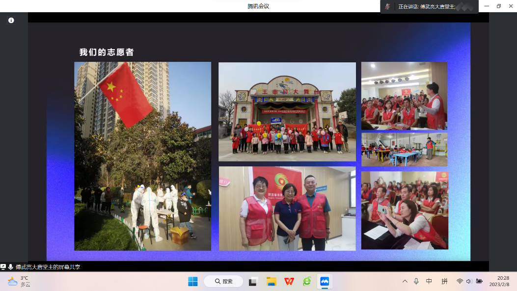Expand the hidden system tray icons chevron
Image resolution: width=517 pixels, height=291 pixels.
pyautogui.click(x=405, y=281)
